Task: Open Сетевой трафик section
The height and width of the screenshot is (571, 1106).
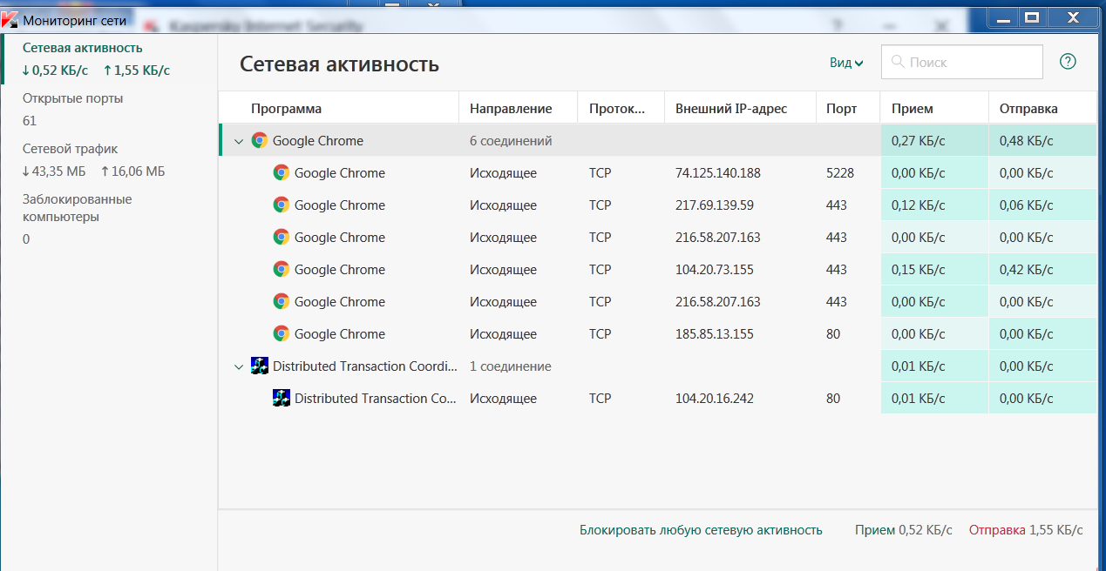Action: pyautogui.click(x=70, y=149)
